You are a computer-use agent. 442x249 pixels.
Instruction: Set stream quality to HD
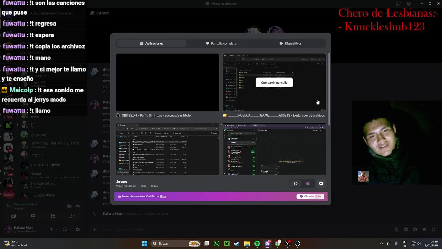(308, 184)
